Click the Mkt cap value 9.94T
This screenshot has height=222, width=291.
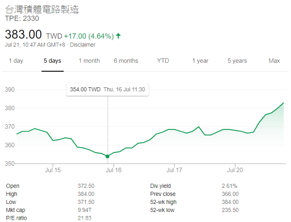click(x=85, y=210)
